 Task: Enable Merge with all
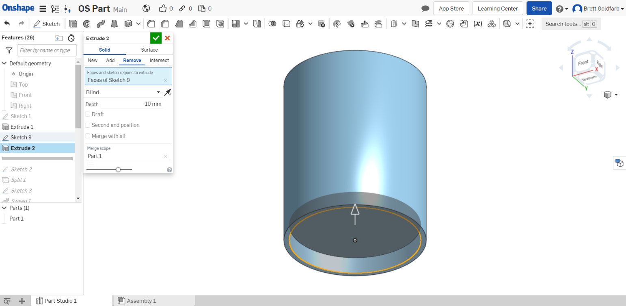[88, 136]
